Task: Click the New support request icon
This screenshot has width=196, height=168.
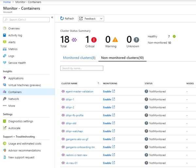Action: (x=5, y=157)
